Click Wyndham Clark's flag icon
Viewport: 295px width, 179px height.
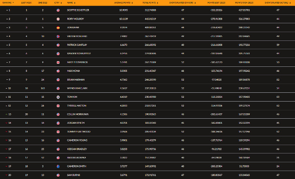pos(58,89)
